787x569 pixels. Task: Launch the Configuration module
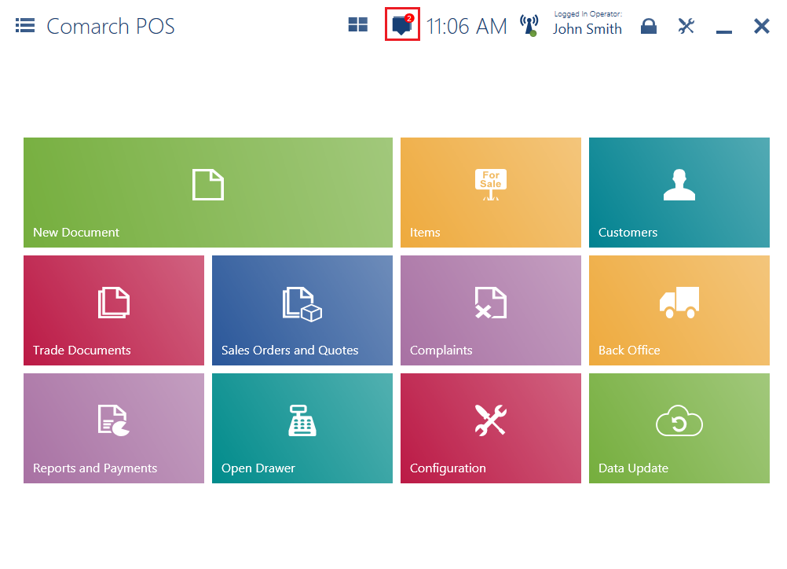coord(490,428)
